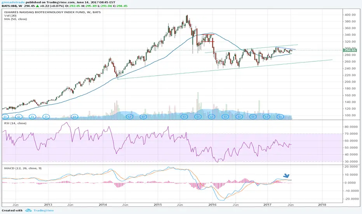Select the dividend D marker aligned with 2016
Screen dimensions: 362x214
coord(211,117)
